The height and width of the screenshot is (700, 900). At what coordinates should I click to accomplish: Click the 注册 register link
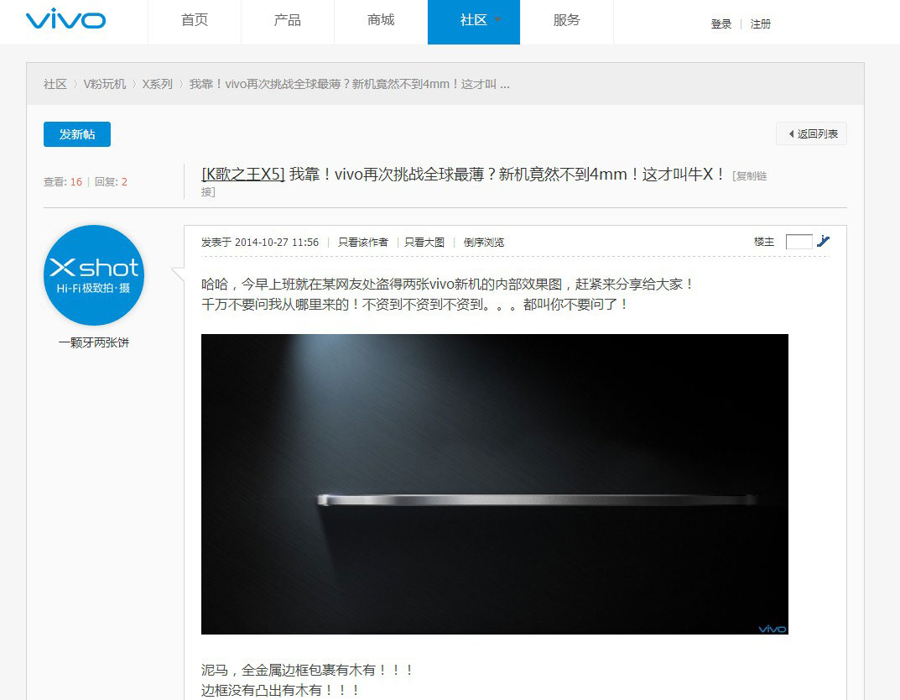coord(761,24)
